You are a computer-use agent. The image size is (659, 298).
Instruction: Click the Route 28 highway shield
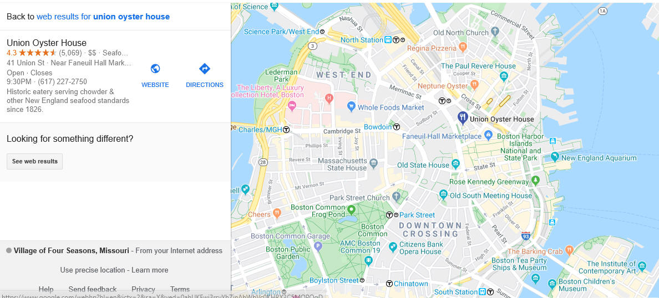click(x=263, y=162)
